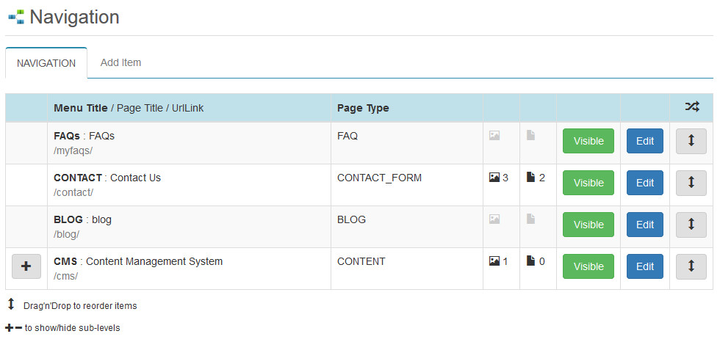Screen dimensions: 720x353
Task: Click the reorder arrow handle for CONTACT row
Action: (691, 183)
